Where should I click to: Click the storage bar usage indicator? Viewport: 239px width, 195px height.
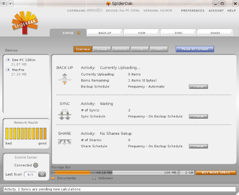point(123,173)
